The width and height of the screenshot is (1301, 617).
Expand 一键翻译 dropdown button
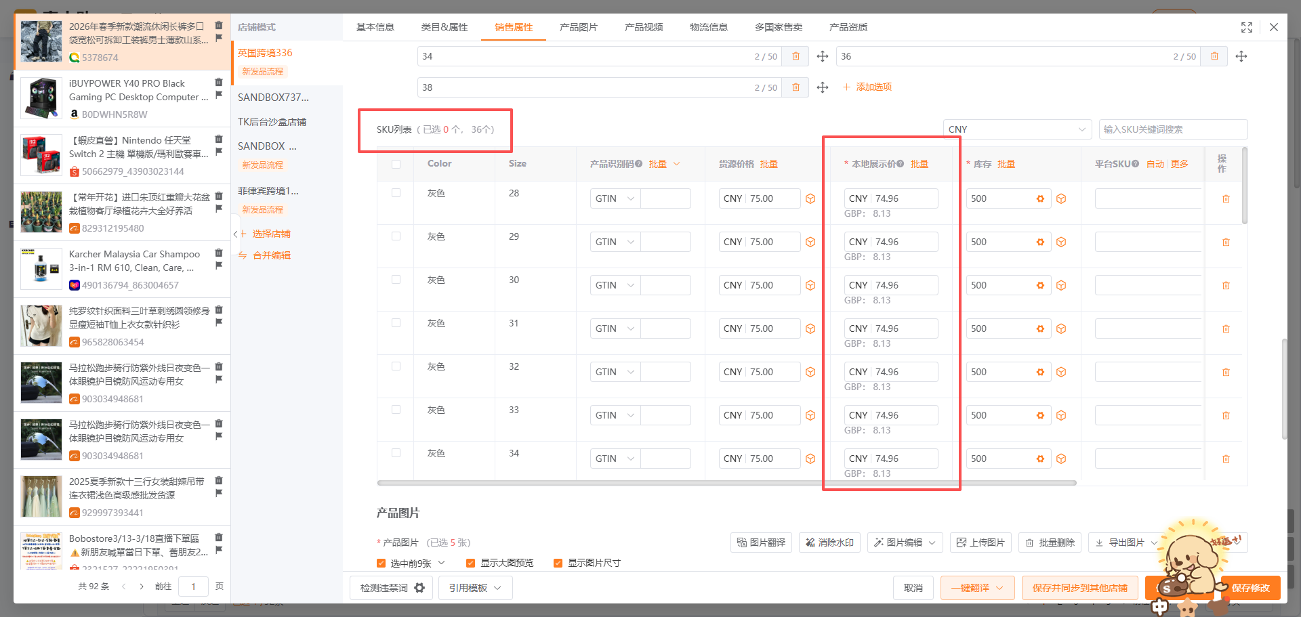coord(977,588)
